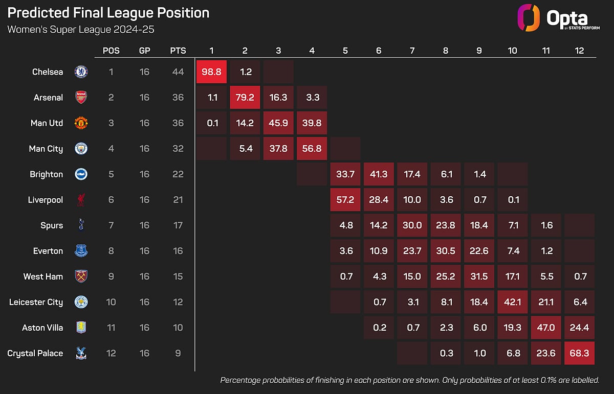The width and height of the screenshot is (614, 394).
Task: Select the Spurs cockerel badge
Action: pos(81,225)
